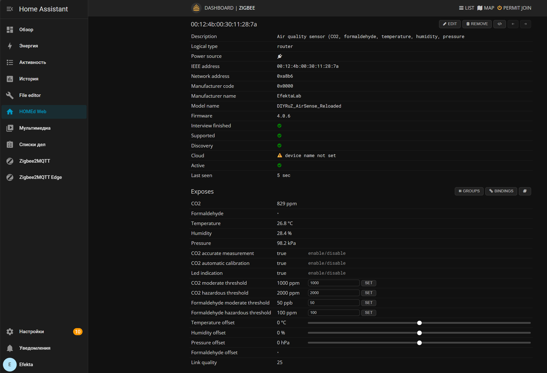Toggle CO2 accurate measurement enable/disable

pyautogui.click(x=327, y=254)
